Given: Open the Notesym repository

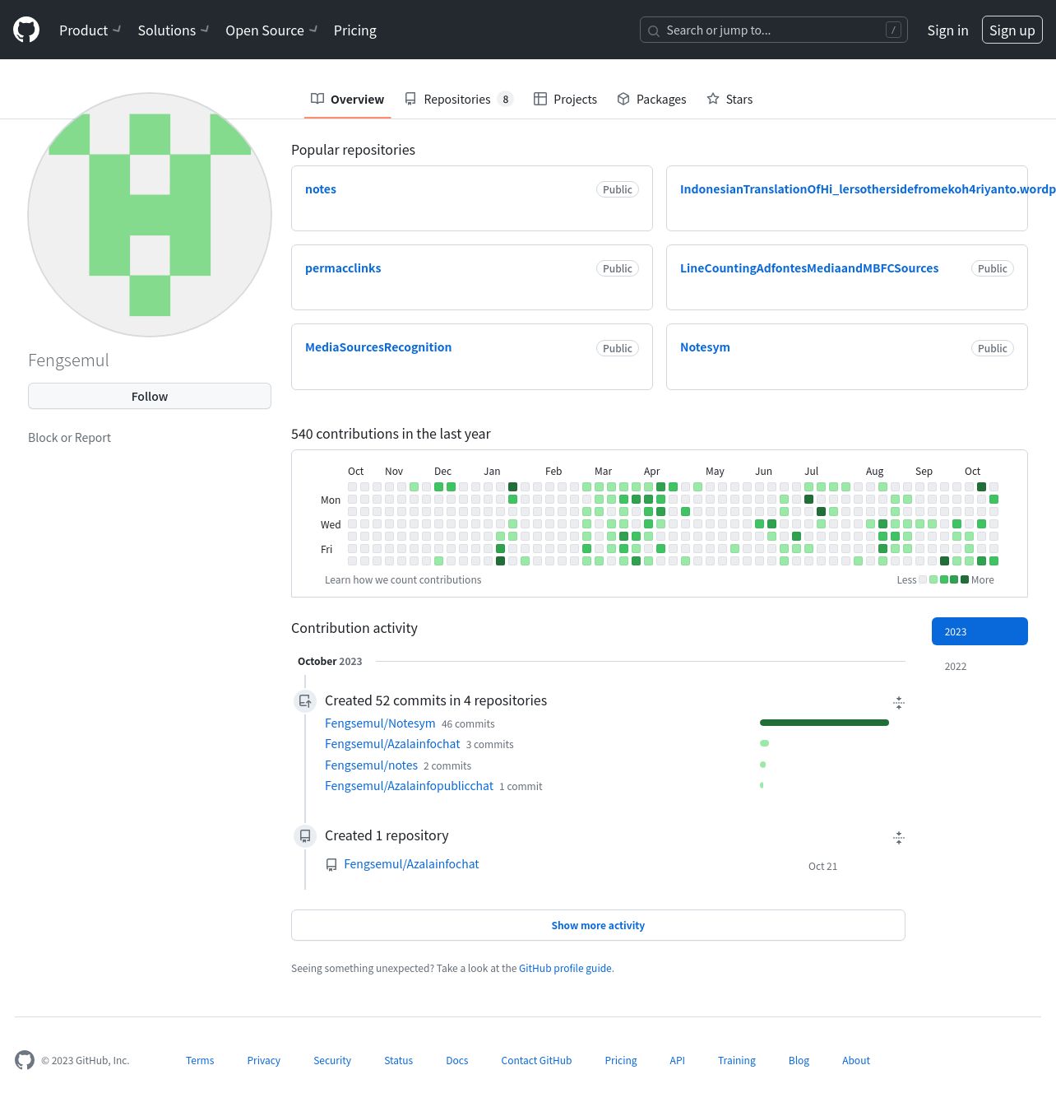Looking at the screenshot, I should 705,347.
